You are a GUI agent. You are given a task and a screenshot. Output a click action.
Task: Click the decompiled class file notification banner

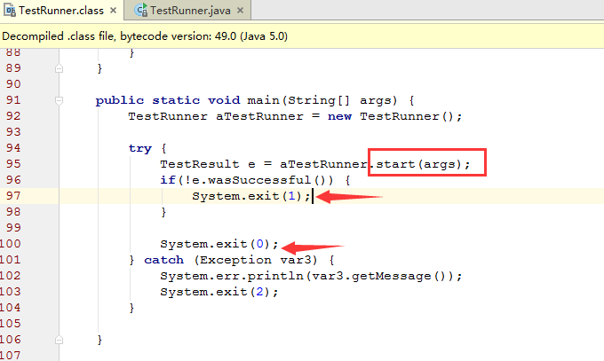302,36
